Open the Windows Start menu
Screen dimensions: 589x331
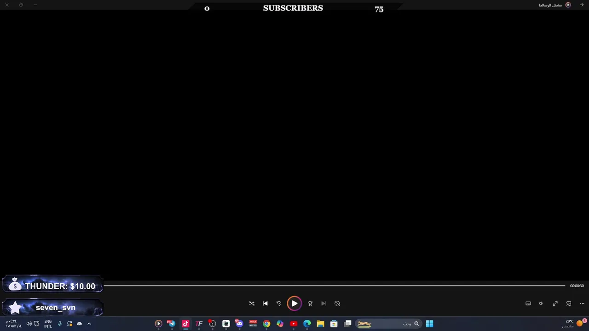tap(429, 324)
